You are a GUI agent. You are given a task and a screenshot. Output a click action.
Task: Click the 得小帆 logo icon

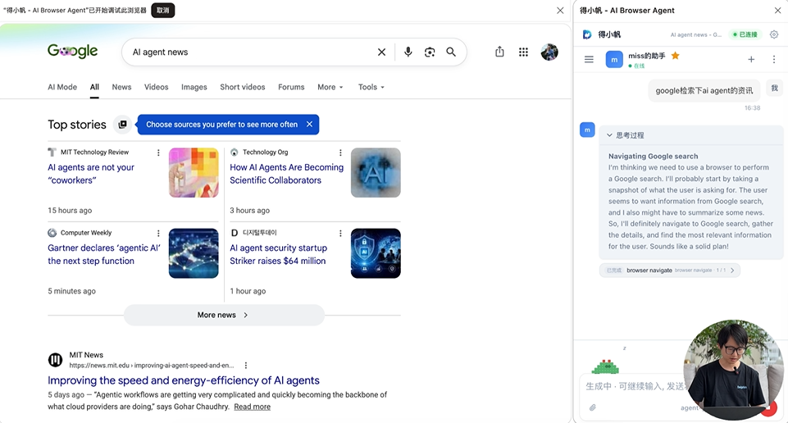tap(587, 34)
